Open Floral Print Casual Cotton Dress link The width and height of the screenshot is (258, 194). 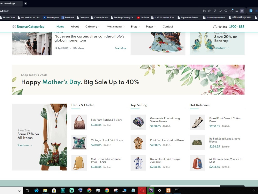point(225,120)
